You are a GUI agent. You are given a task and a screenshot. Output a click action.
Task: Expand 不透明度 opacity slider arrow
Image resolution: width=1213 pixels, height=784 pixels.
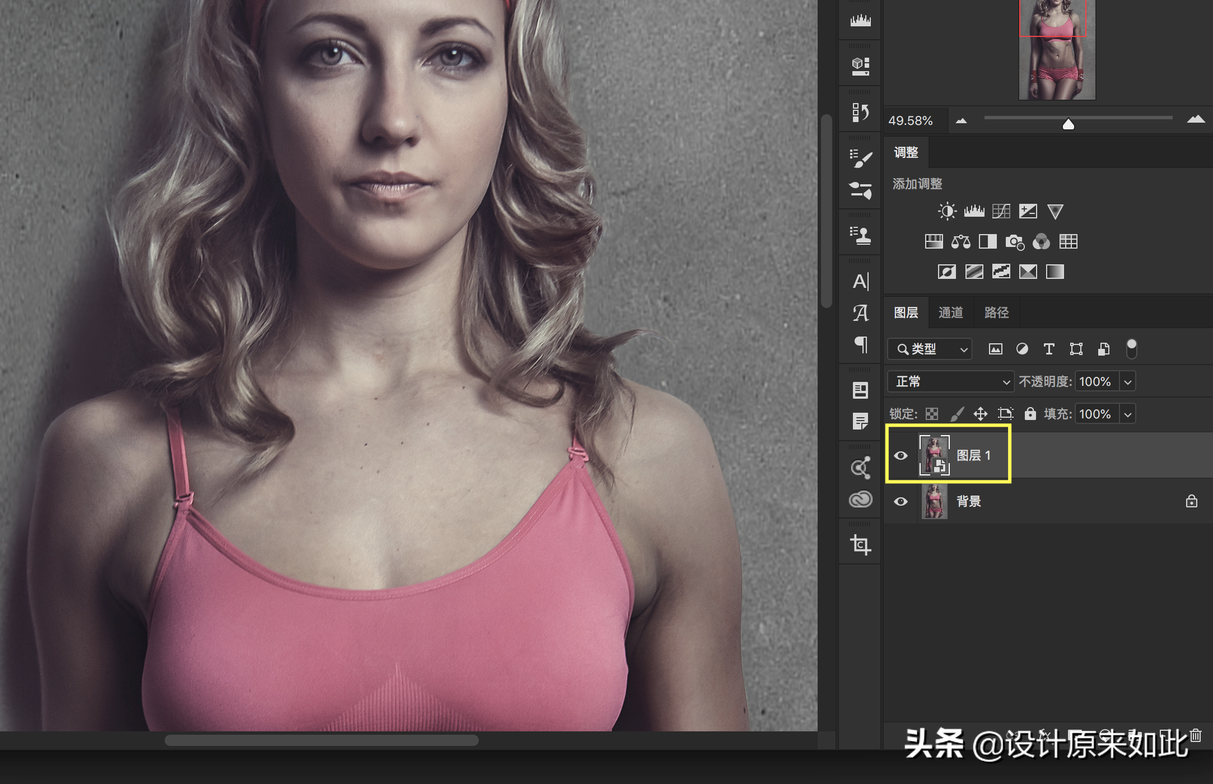pos(1128,381)
